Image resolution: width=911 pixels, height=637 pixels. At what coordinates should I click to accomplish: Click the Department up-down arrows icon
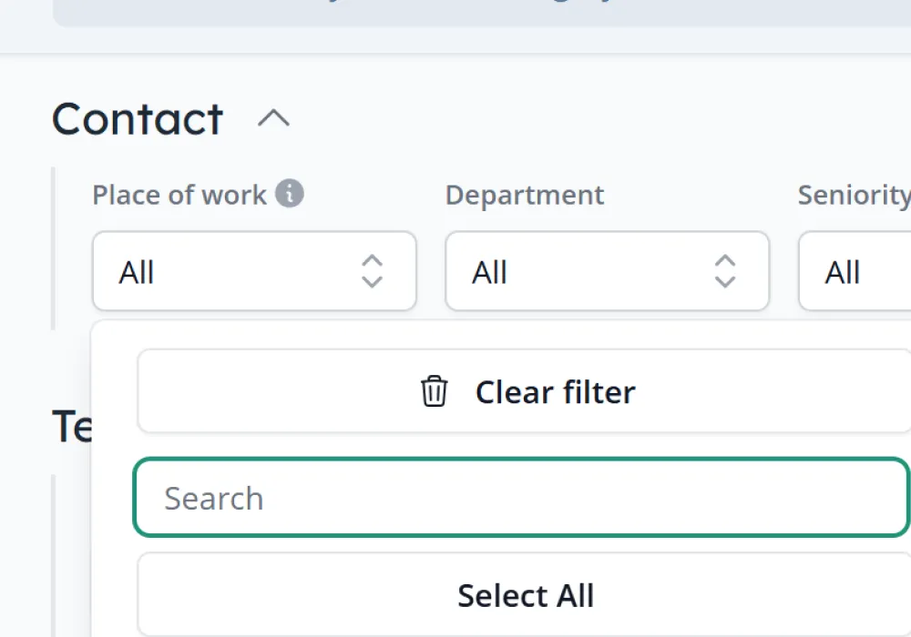point(724,271)
